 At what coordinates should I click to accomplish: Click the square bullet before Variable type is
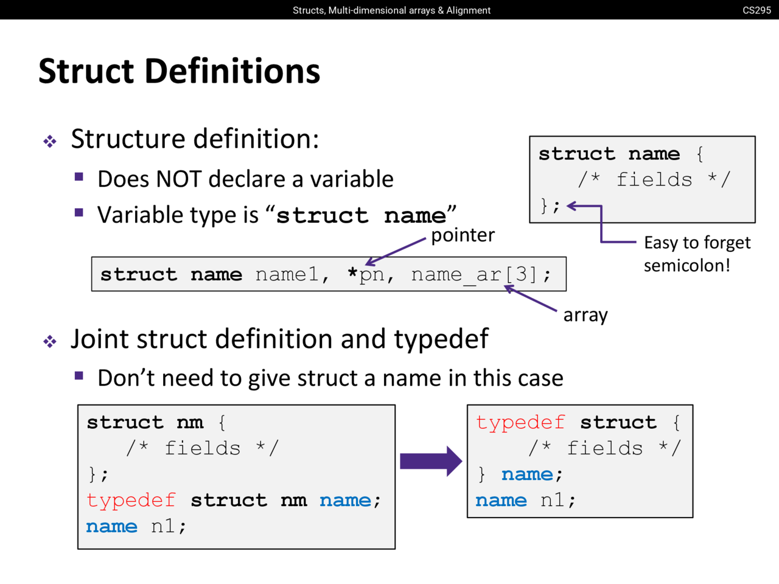pyautogui.click(x=79, y=212)
